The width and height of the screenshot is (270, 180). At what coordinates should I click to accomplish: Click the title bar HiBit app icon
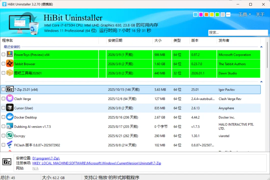coord(4,4)
